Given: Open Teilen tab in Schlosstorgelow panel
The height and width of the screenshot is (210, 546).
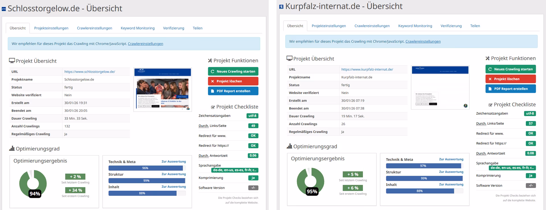Looking at the screenshot, I should coord(198,28).
